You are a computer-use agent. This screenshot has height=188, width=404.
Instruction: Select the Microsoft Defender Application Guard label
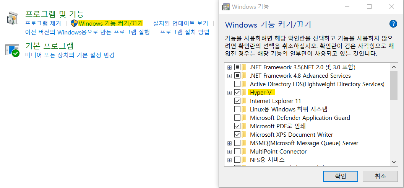(300, 118)
